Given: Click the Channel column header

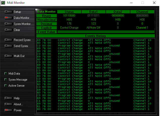Looking at the screenshot, I should coord(142,12).
